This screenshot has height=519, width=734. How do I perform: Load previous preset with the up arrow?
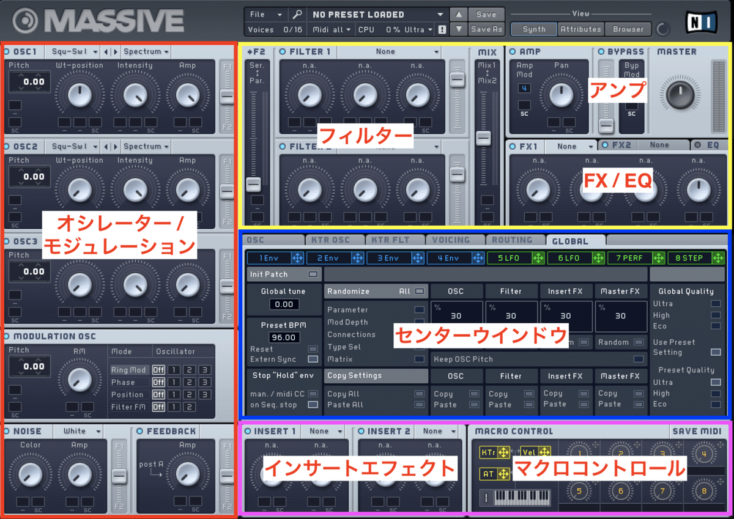pos(459,14)
